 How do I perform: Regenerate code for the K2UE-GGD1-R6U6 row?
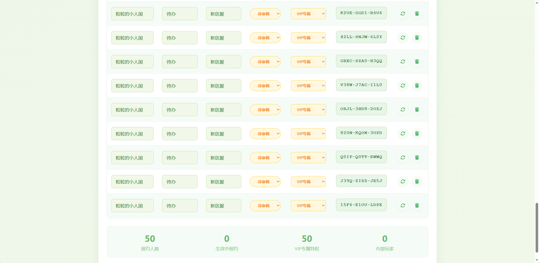tap(403, 14)
